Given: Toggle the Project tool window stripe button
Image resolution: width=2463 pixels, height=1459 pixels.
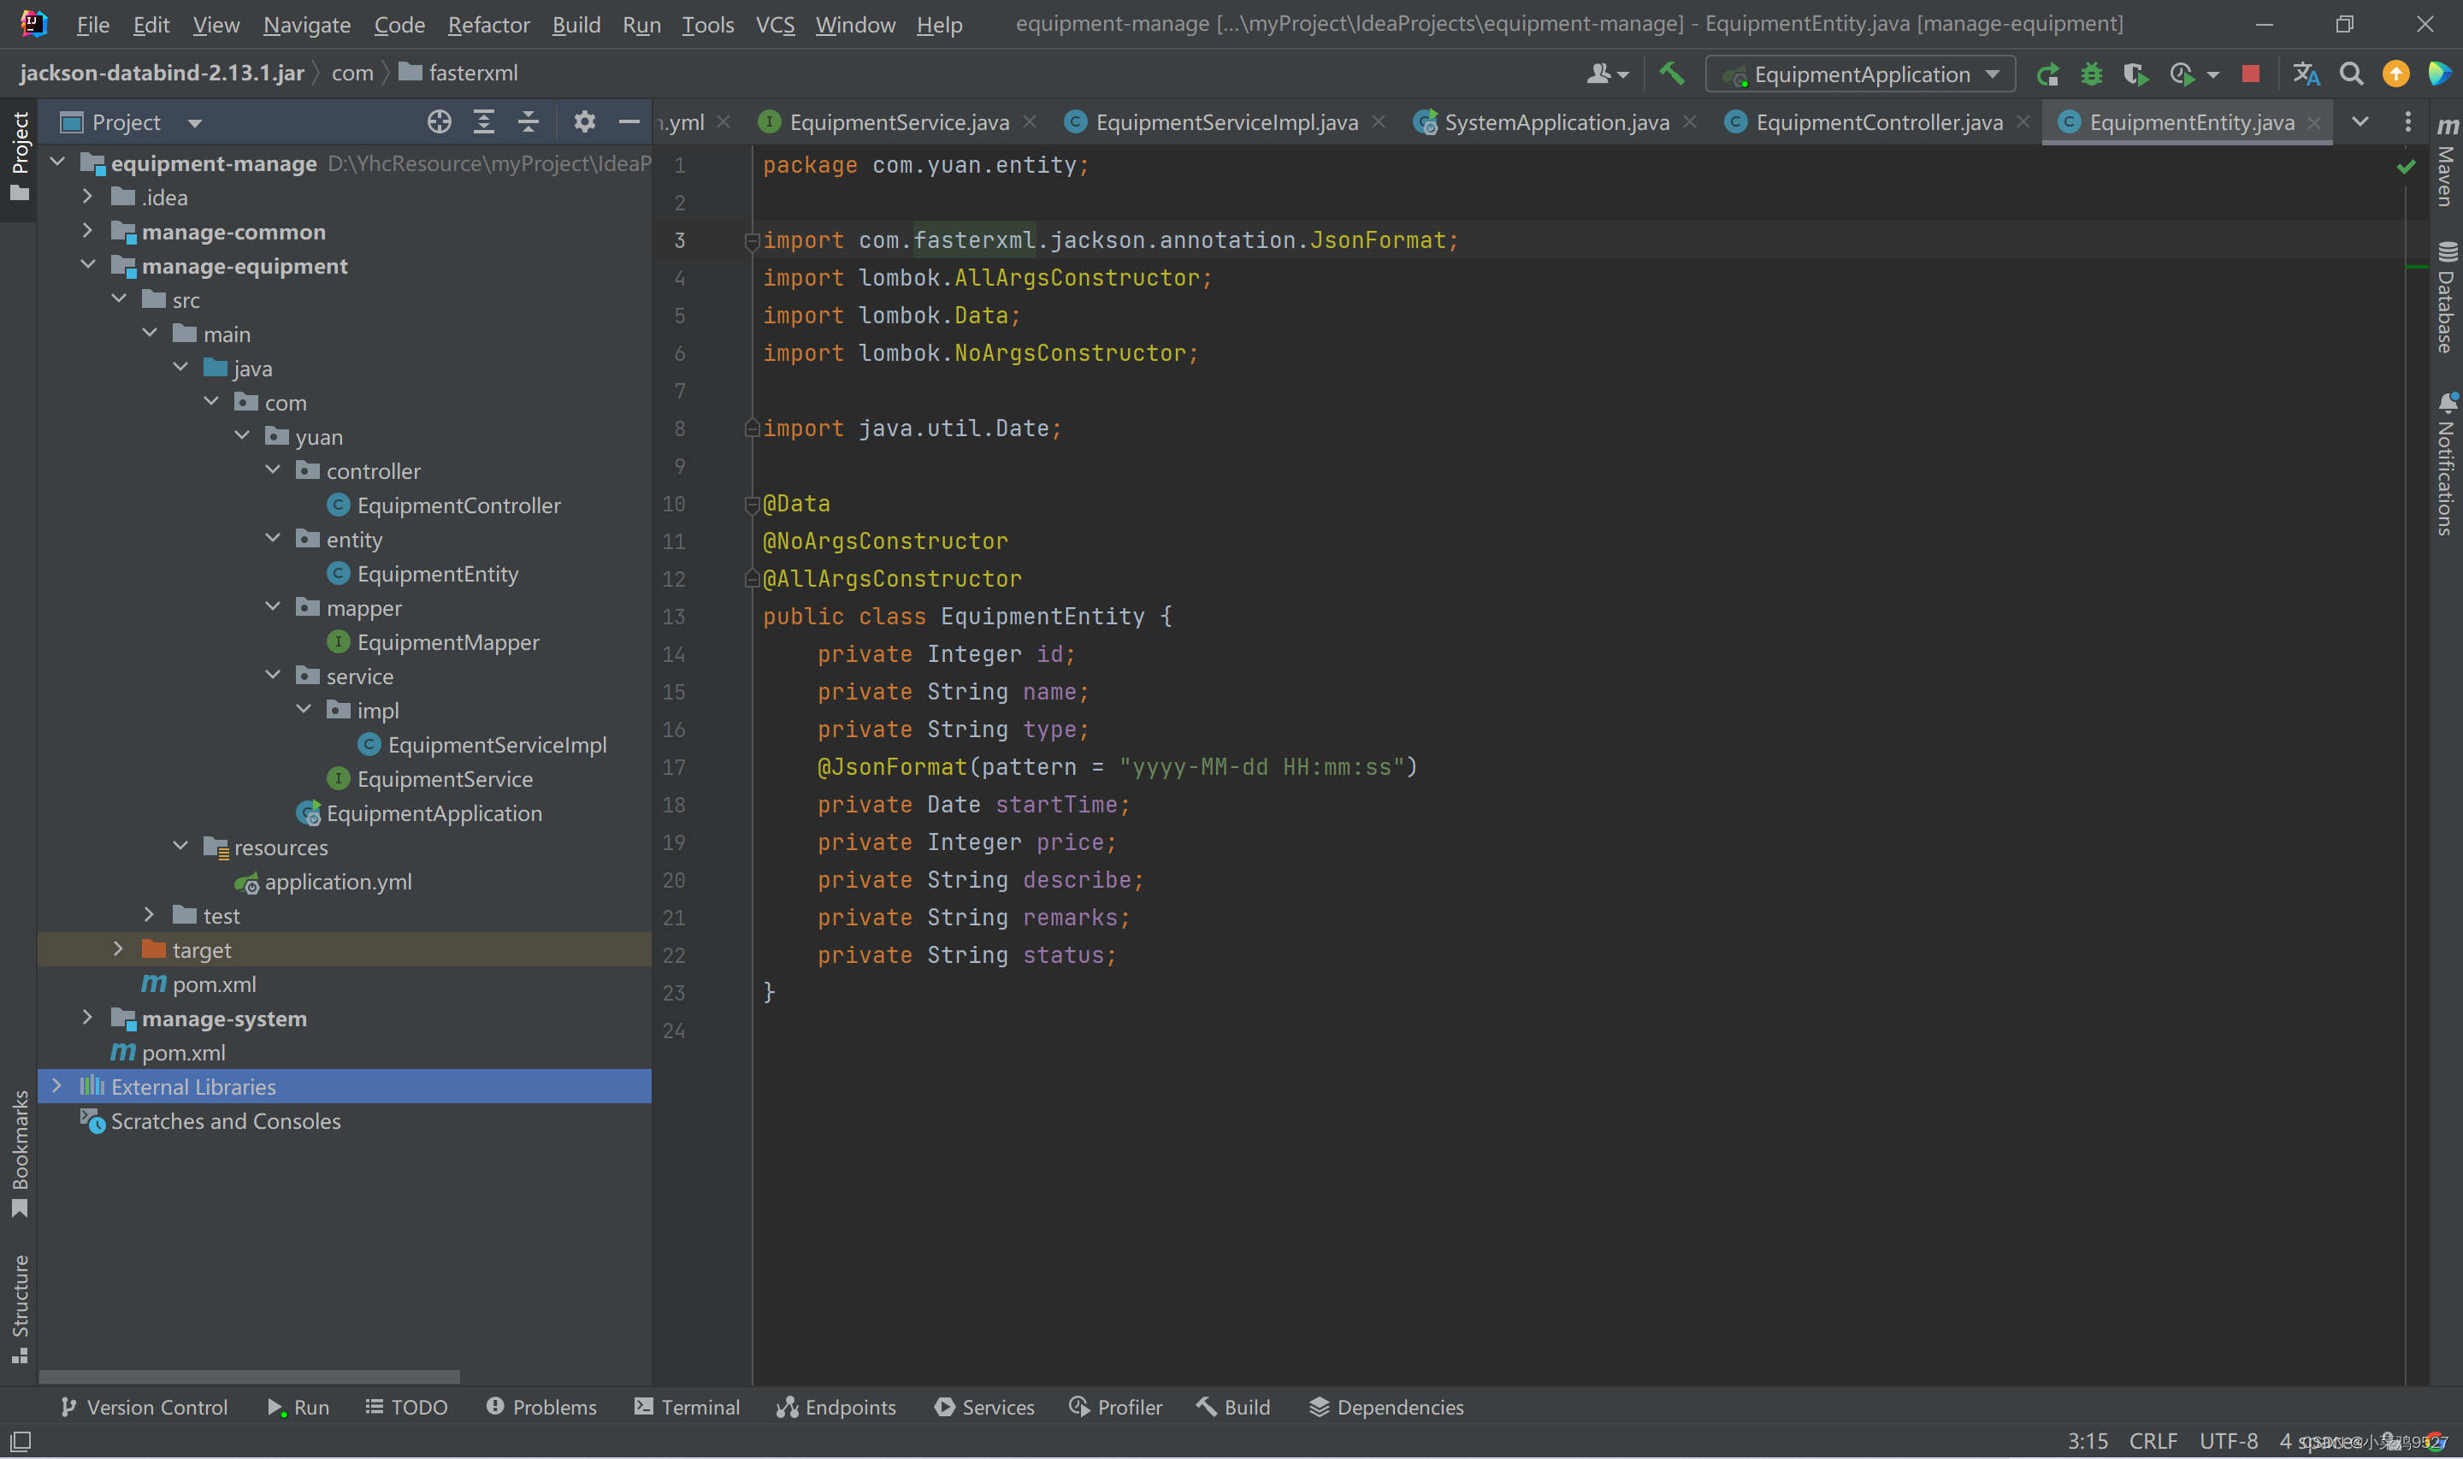Looking at the screenshot, I should (x=20, y=157).
